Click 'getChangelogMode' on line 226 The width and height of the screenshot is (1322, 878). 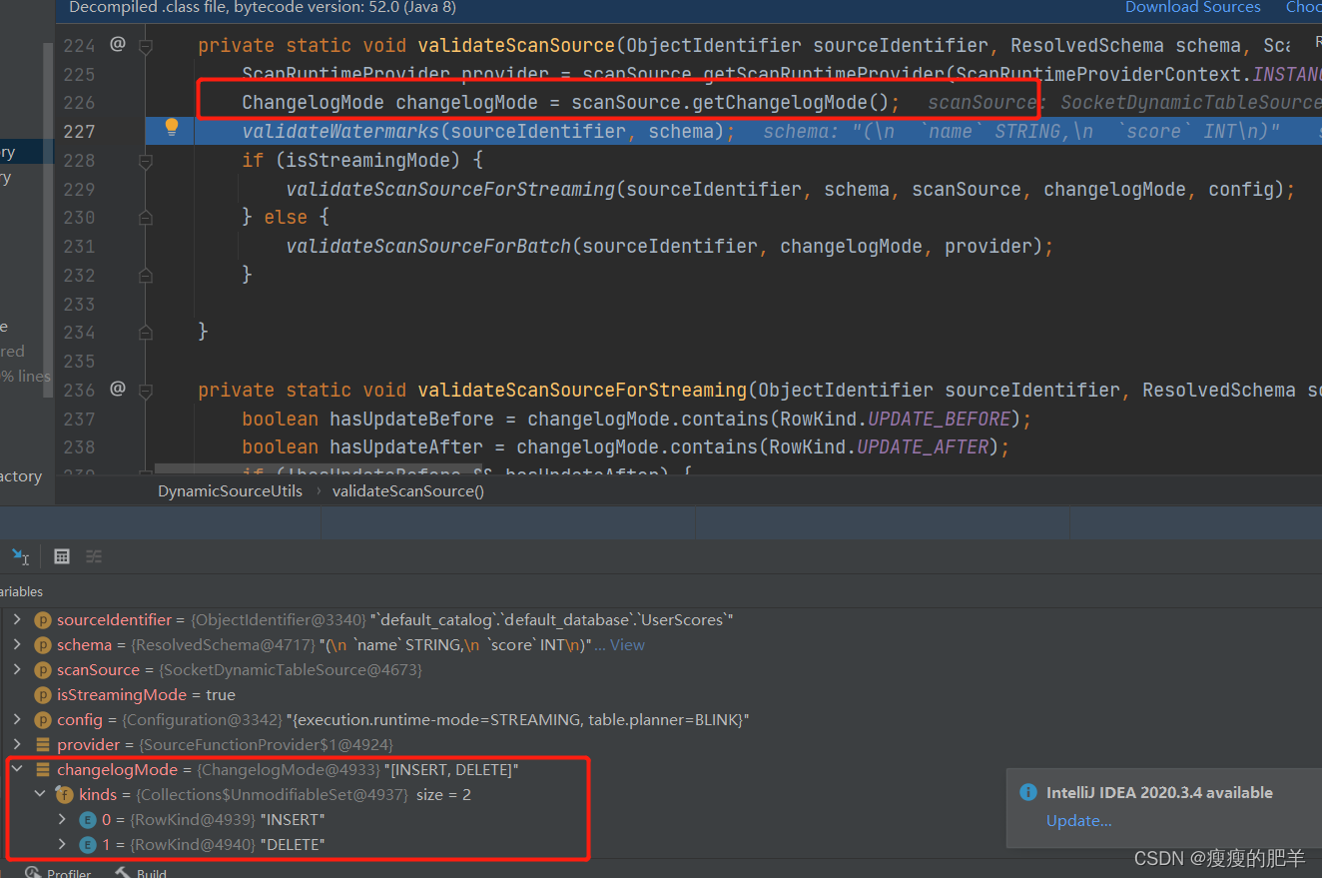coord(782,103)
